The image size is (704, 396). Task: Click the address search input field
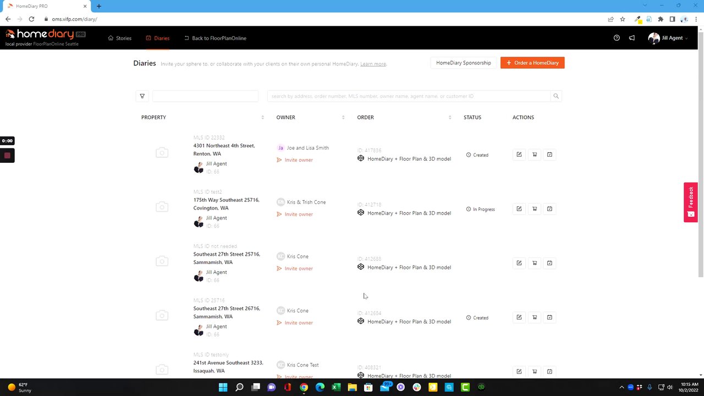click(x=408, y=96)
